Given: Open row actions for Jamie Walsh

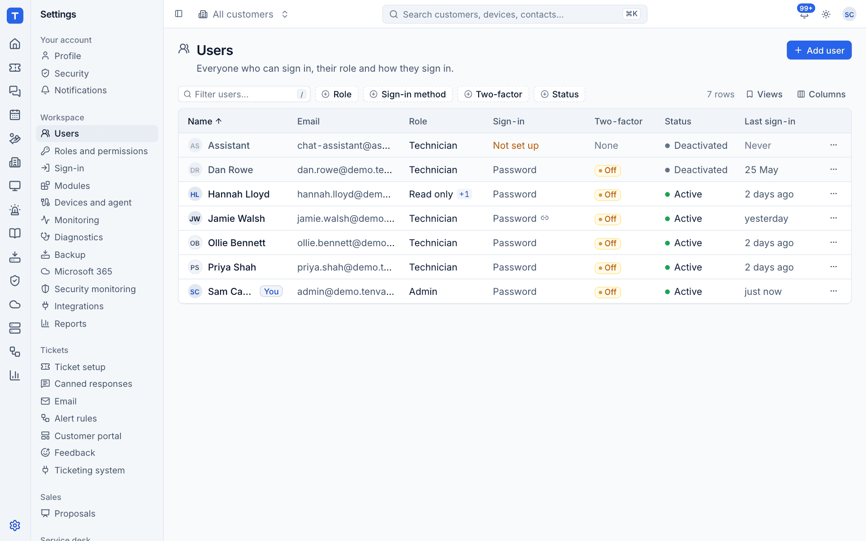Looking at the screenshot, I should coord(834,218).
